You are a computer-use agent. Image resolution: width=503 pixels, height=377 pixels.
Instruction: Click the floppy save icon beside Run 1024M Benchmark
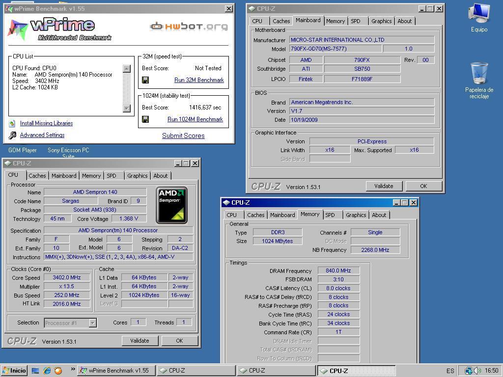point(145,119)
